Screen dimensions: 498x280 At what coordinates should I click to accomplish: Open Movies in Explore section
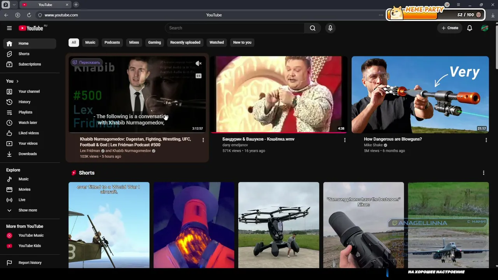coord(30,189)
